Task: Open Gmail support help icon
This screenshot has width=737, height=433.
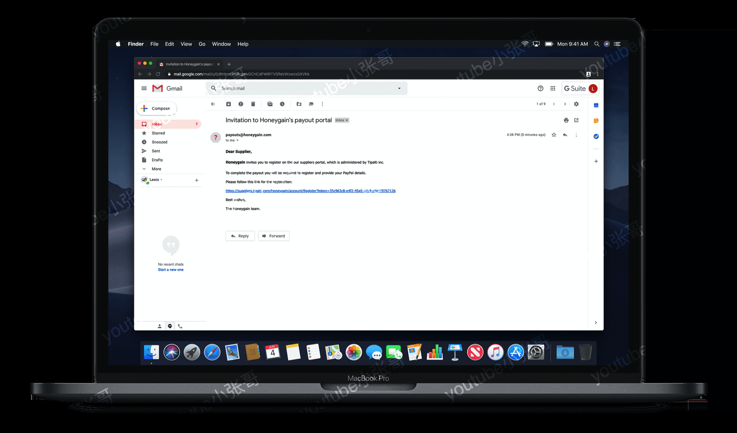Action: point(540,88)
